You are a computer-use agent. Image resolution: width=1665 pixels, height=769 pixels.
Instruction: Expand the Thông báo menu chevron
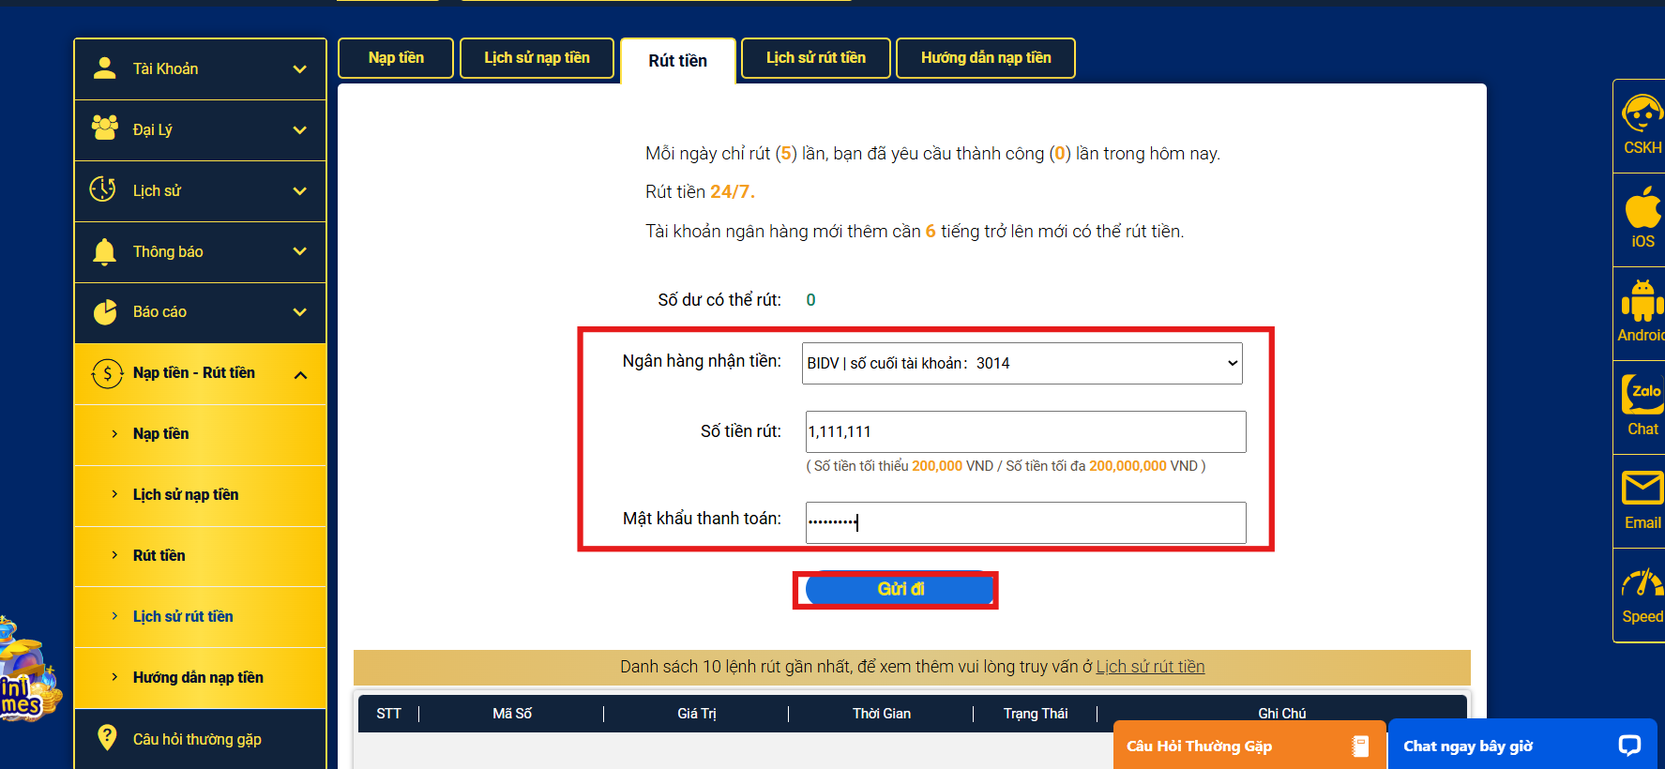click(x=300, y=251)
